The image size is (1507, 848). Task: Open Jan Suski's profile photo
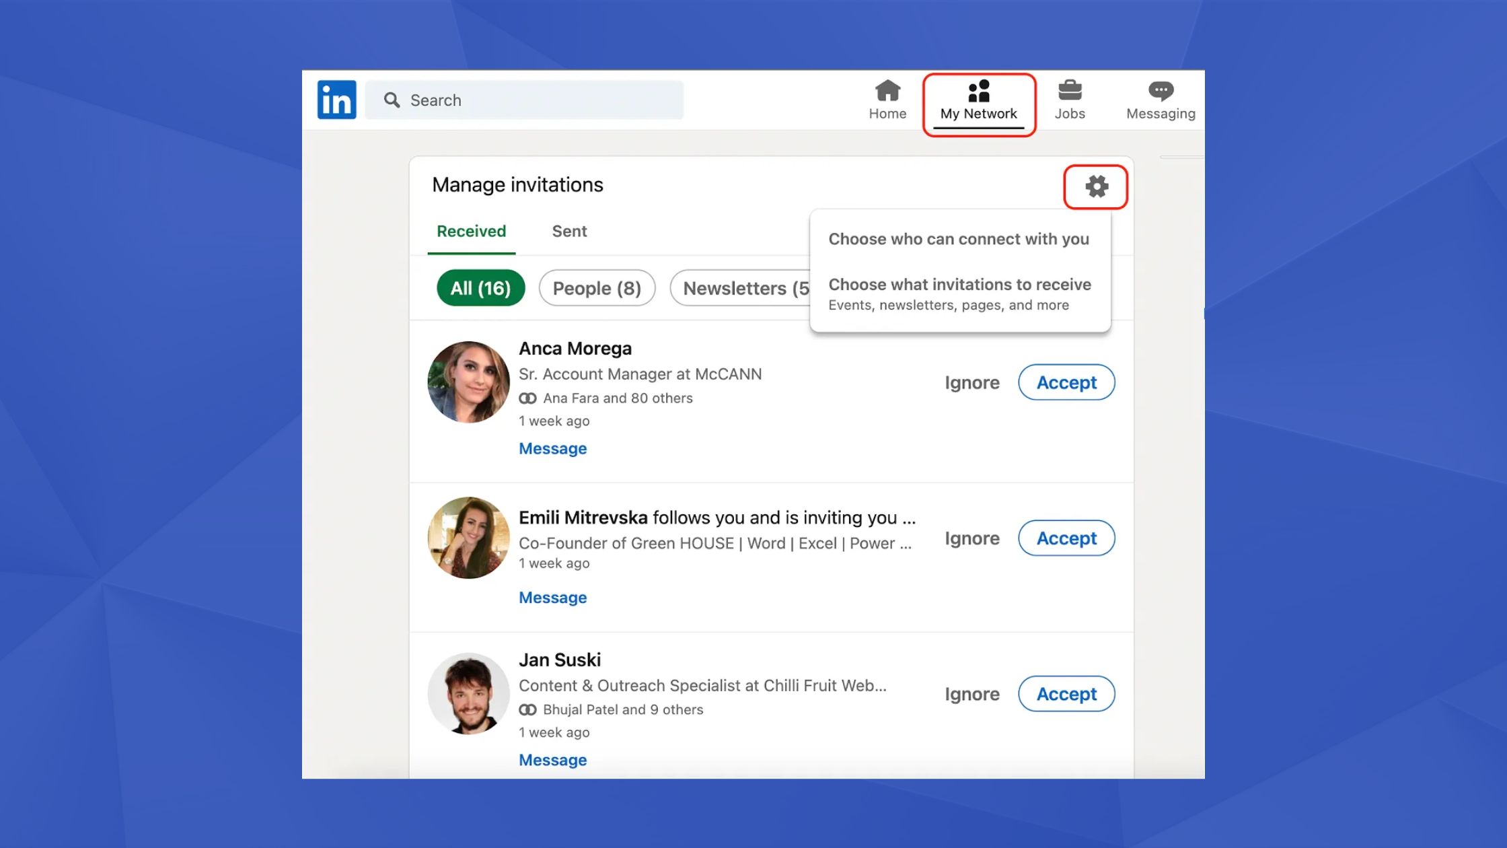468,693
